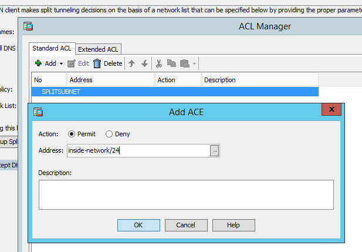Image resolution: width=362 pixels, height=252 pixels.
Task: Click the Add button in ACL toolbar
Action: [46, 63]
